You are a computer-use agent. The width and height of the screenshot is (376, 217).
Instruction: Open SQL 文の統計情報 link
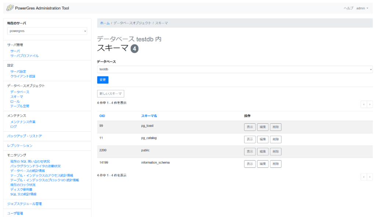[23, 194]
